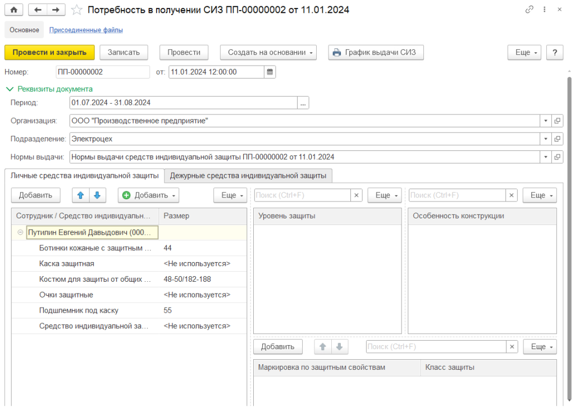
Task: Move row down with blue down arrow
Action: tap(97, 195)
